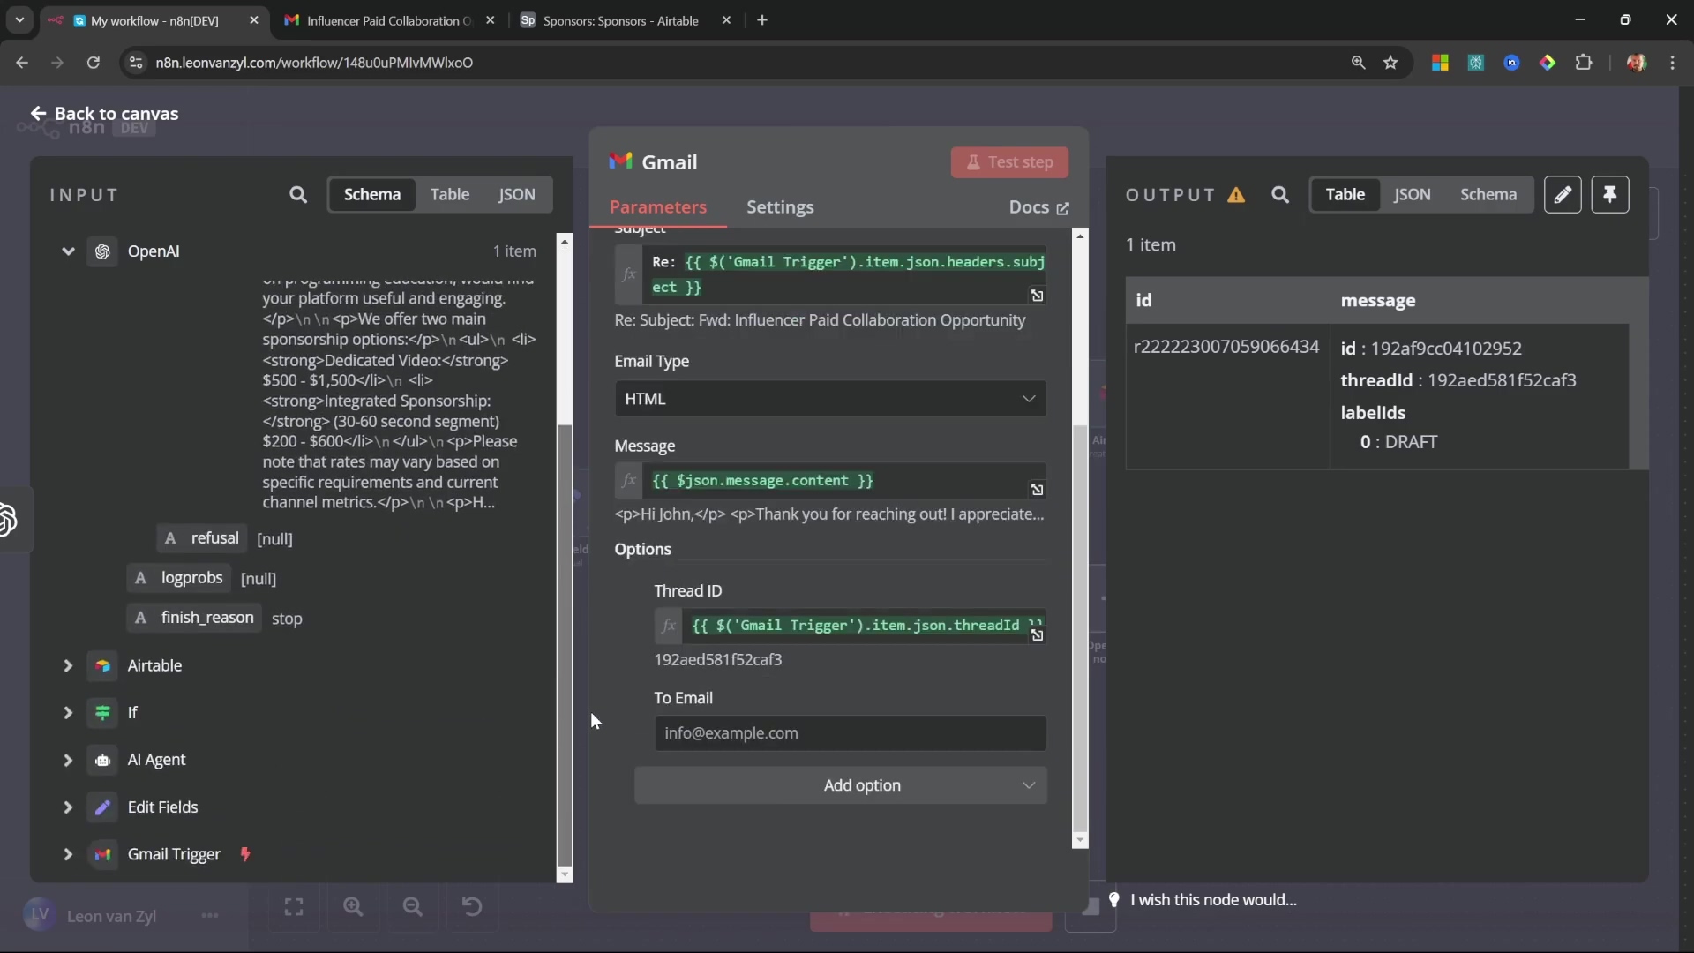1694x953 pixels.
Task: Expand the Message expression editor icon
Action: pos(1038,490)
